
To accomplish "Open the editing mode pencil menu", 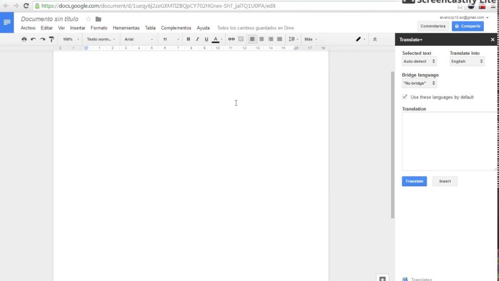I will (361, 39).
